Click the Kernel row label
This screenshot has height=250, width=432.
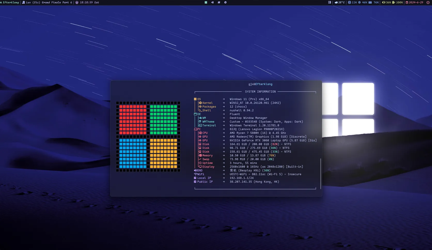click(207, 103)
